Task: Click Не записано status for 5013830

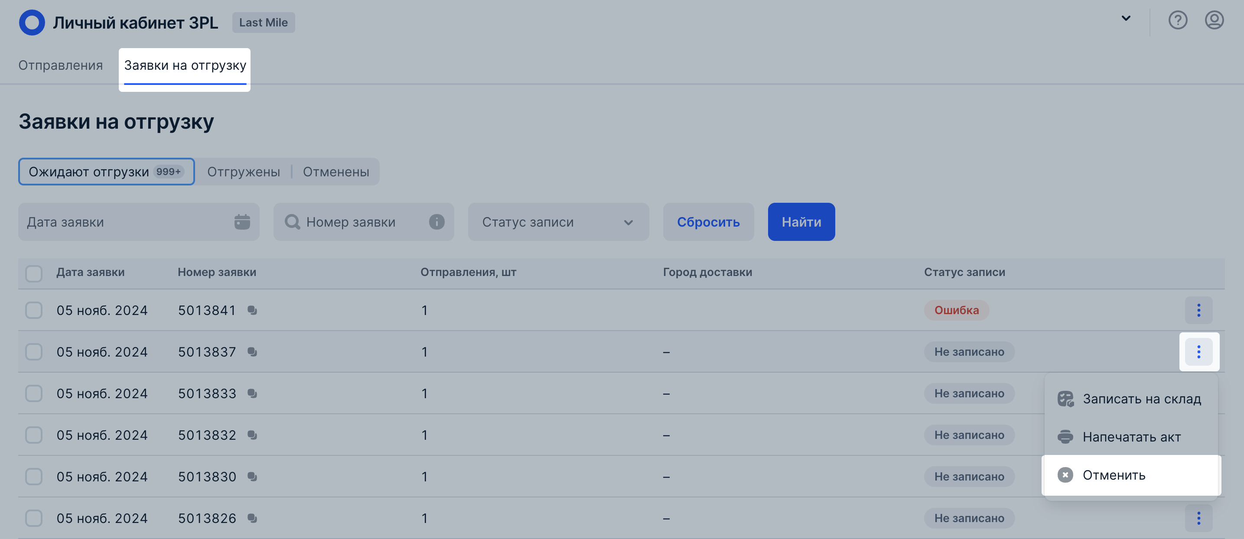Action: (969, 476)
